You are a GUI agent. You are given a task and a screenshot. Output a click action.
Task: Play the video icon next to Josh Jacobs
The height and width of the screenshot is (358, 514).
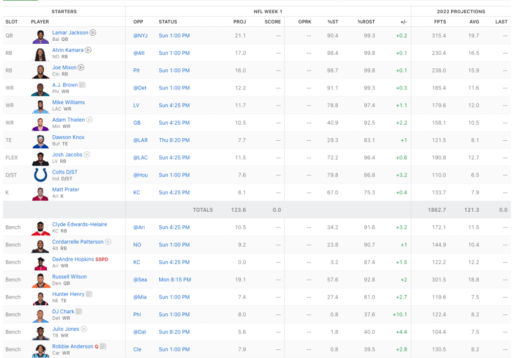click(x=87, y=155)
